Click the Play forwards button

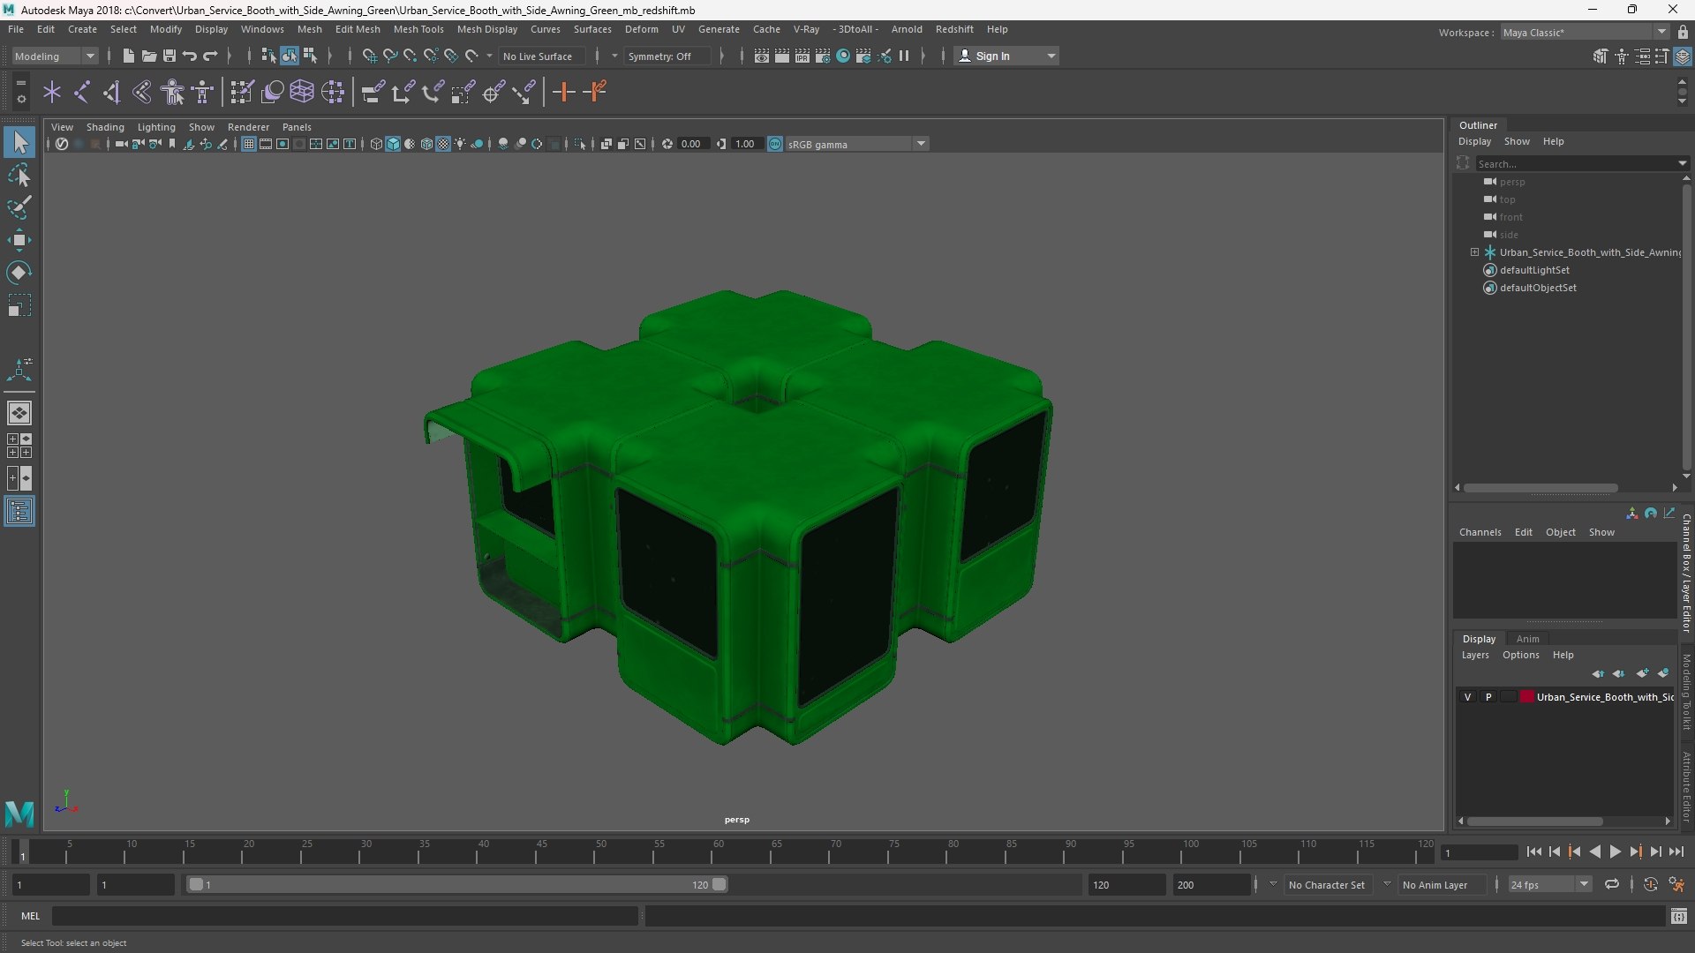tap(1615, 852)
